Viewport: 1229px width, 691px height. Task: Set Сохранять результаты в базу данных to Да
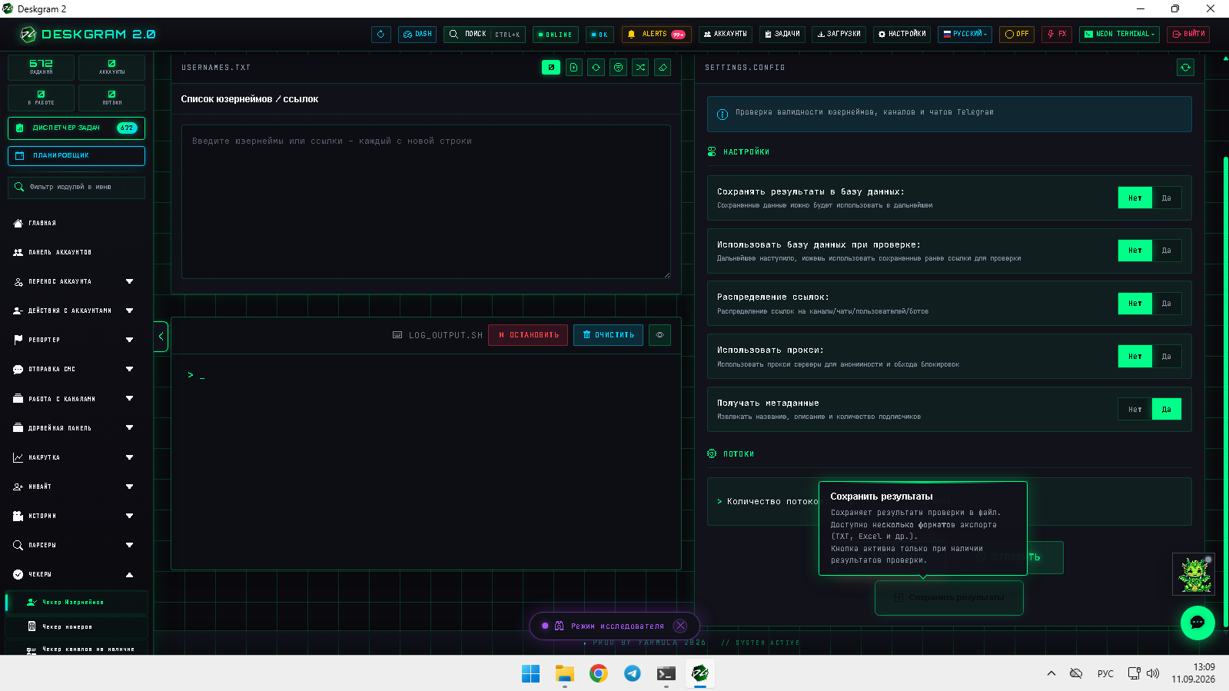tap(1167, 198)
